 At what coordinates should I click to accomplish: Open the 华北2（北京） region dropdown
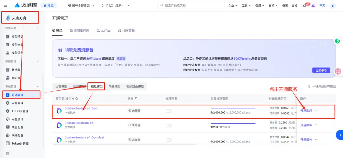(116, 5)
